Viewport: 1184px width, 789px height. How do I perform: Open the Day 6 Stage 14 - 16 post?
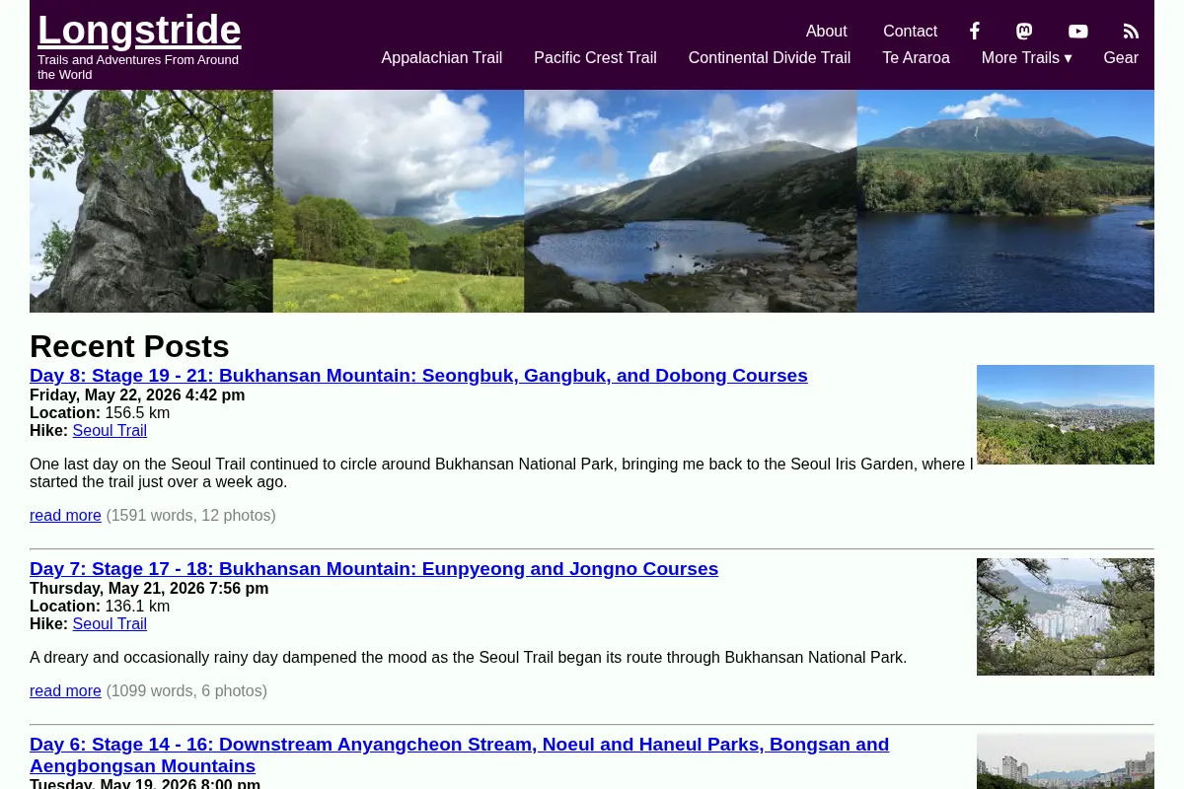[x=459, y=755]
